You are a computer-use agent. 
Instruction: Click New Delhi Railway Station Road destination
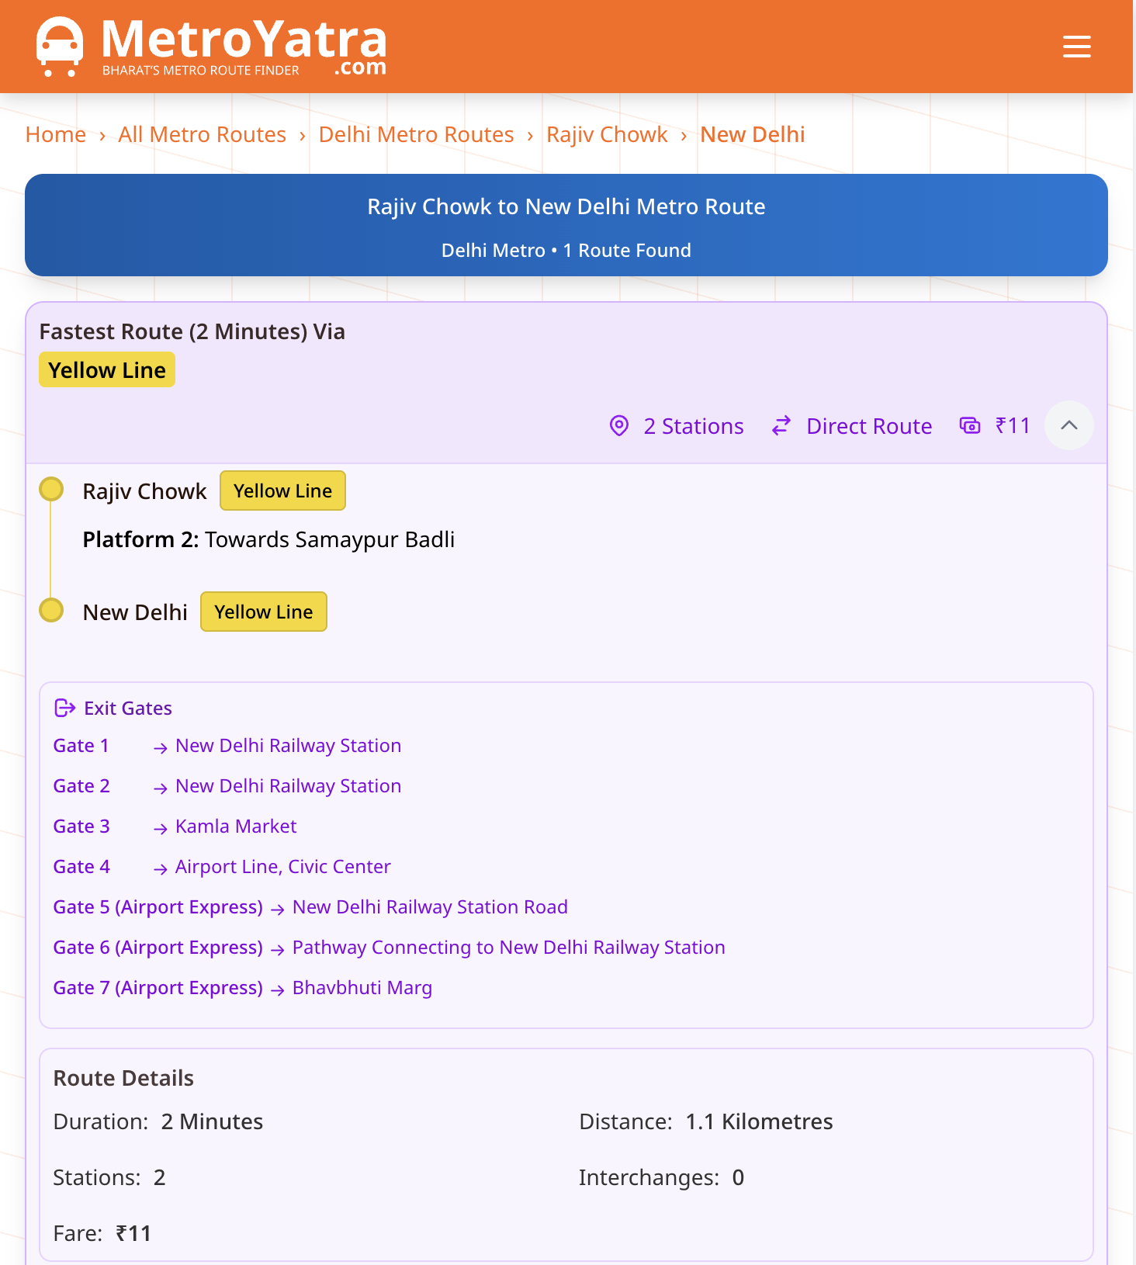point(430,907)
